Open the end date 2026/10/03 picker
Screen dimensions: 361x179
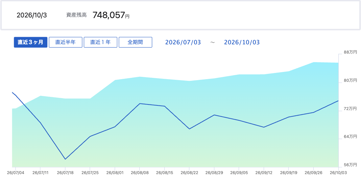click(242, 42)
